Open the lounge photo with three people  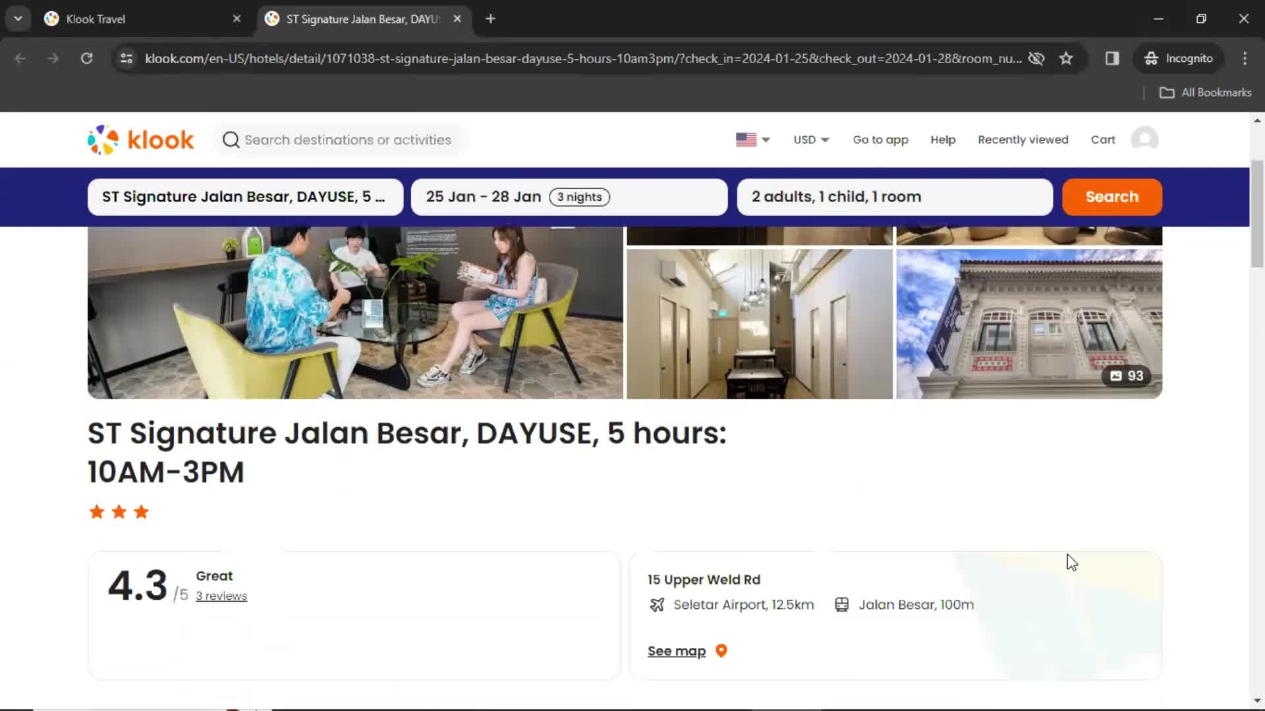(x=355, y=313)
